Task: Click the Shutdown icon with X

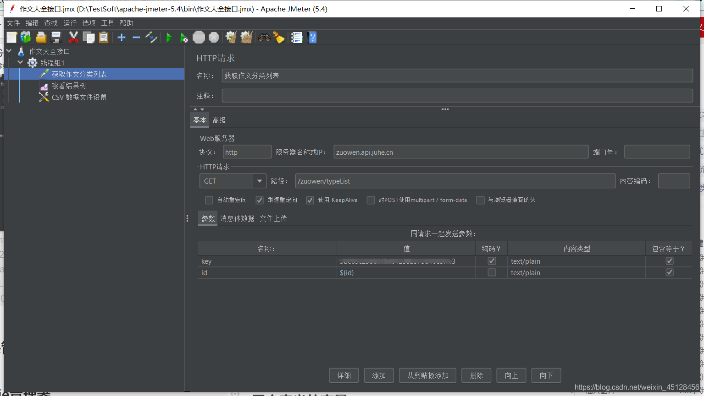Action: [x=214, y=38]
